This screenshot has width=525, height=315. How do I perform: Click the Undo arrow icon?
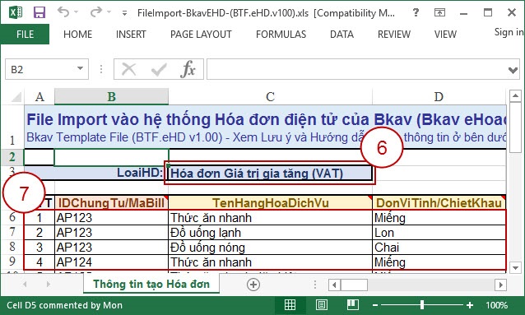63,12
